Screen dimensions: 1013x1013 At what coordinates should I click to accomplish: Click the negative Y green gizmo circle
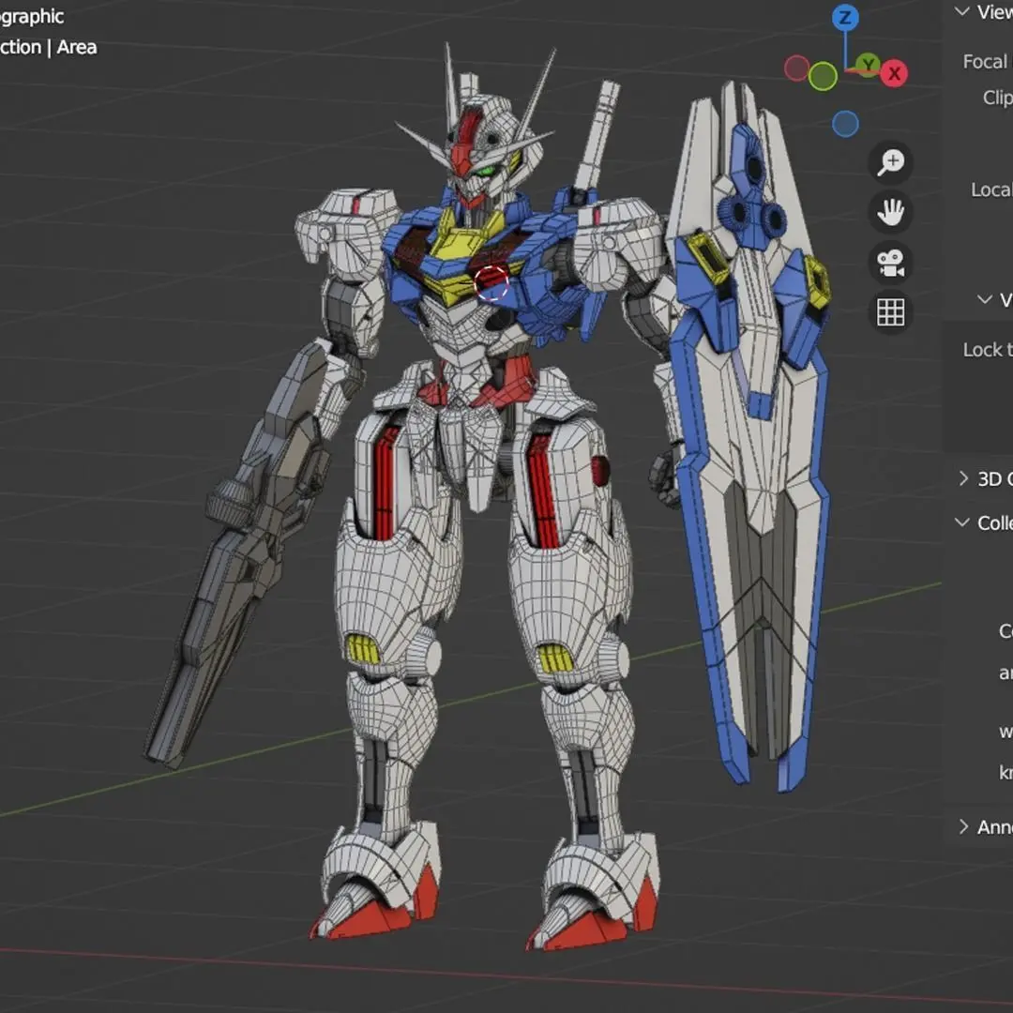823,76
